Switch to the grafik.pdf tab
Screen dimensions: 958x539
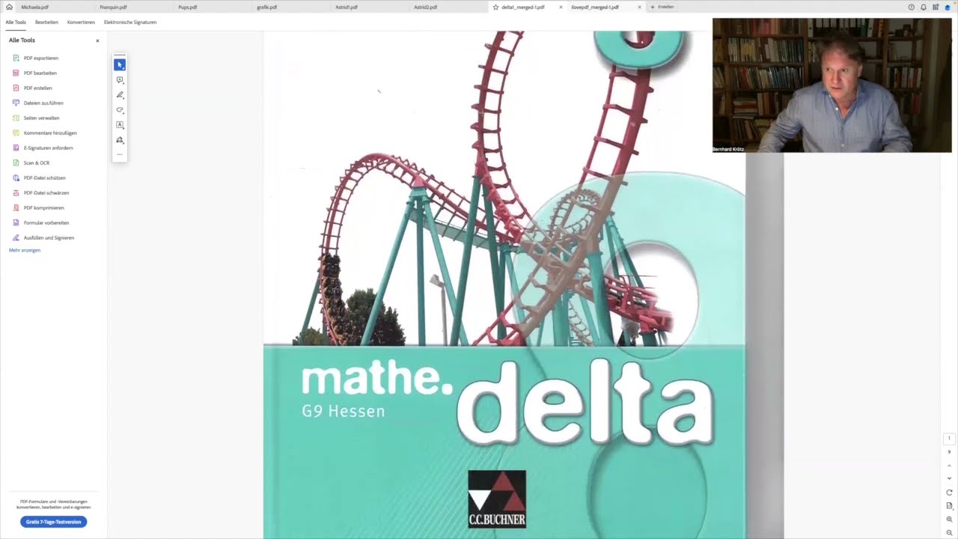[x=267, y=7]
